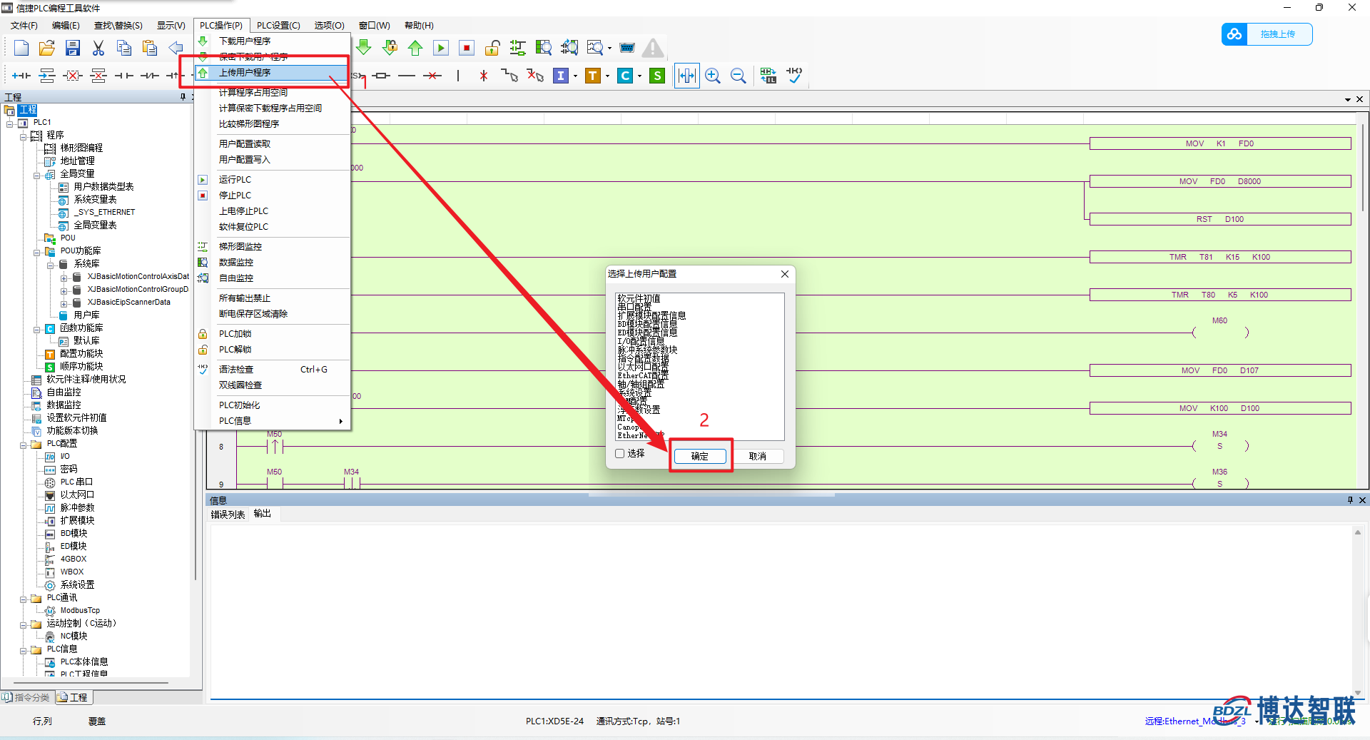Expand XJBasicEipScannerData tree node
This screenshot has width=1370, height=740.
tap(64, 303)
